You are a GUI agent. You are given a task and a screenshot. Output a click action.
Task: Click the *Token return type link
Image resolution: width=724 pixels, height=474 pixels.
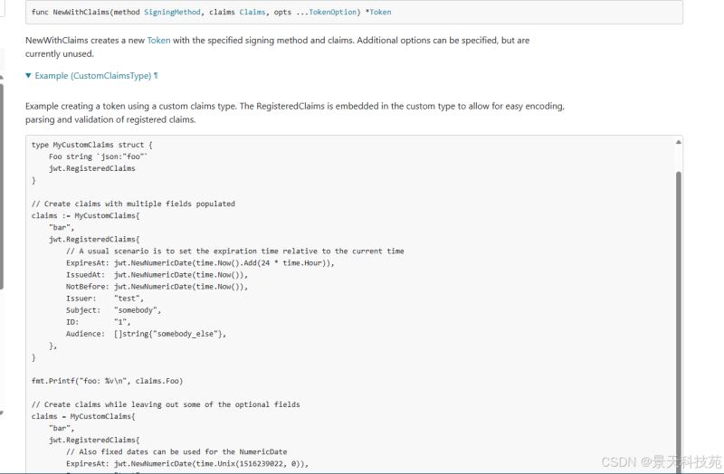click(x=380, y=12)
